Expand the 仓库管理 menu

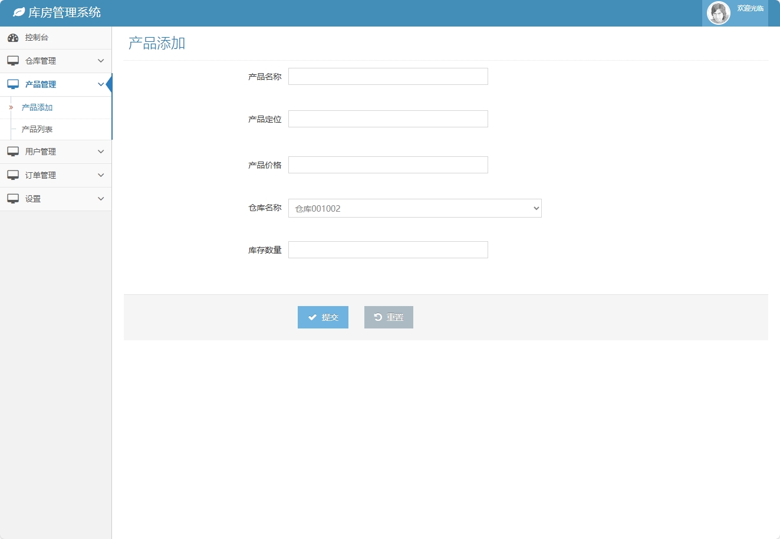[56, 60]
